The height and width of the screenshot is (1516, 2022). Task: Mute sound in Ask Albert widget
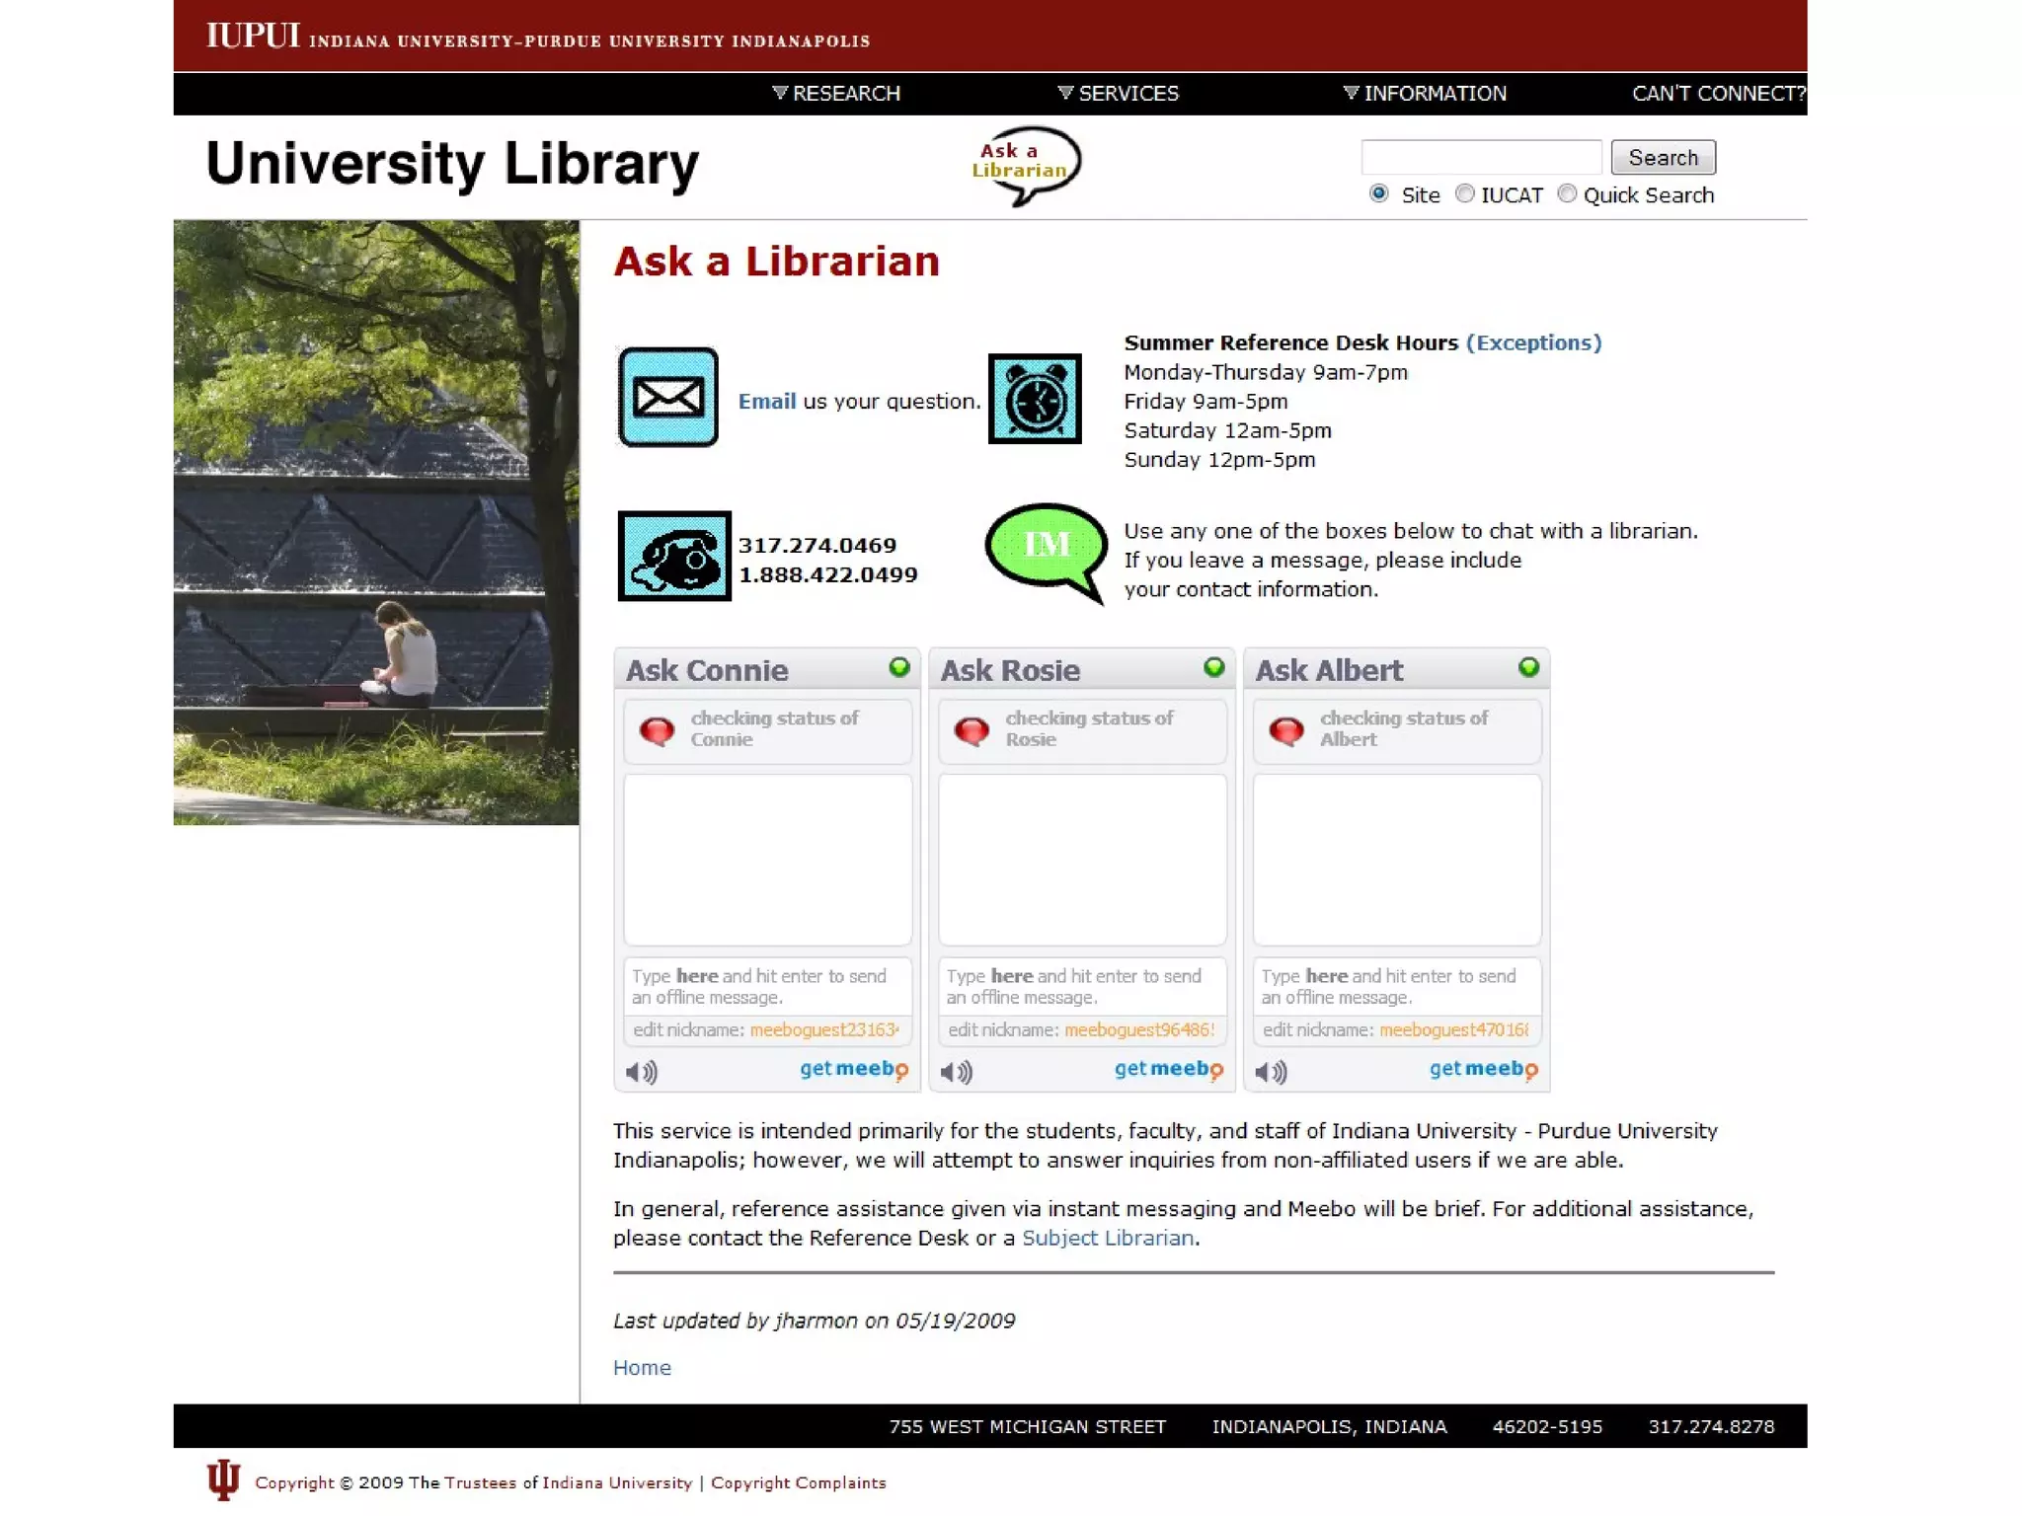pyautogui.click(x=1271, y=1071)
